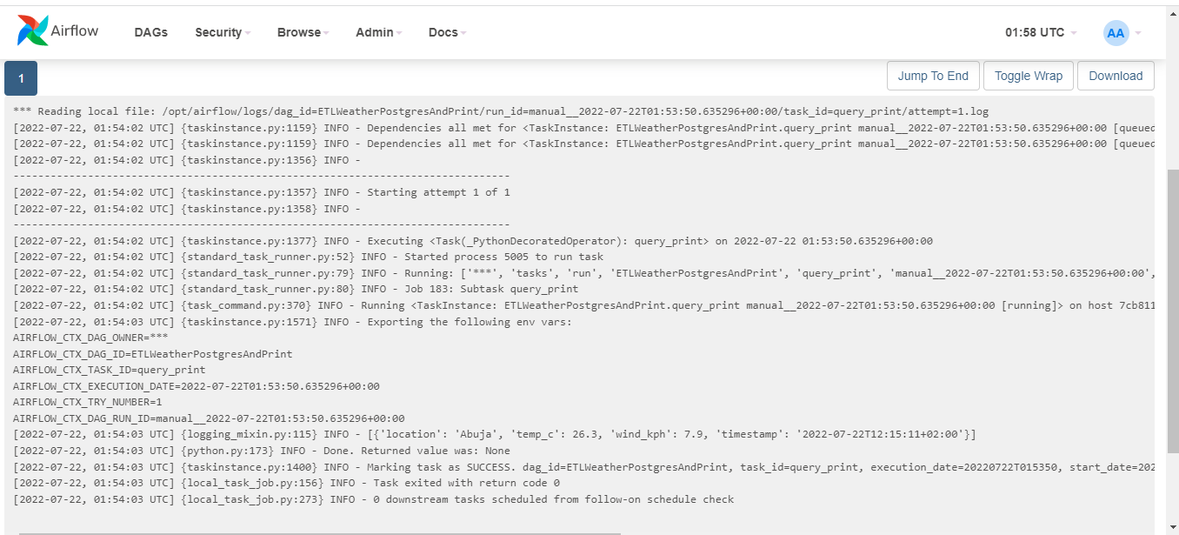Download the query_print task log
This screenshot has width=1179, height=535.
(x=1116, y=76)
